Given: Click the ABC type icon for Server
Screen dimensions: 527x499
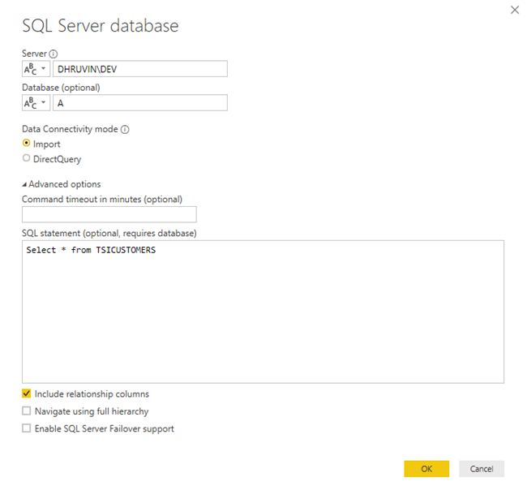Looking at the screenshot, I should coord(30,69).
